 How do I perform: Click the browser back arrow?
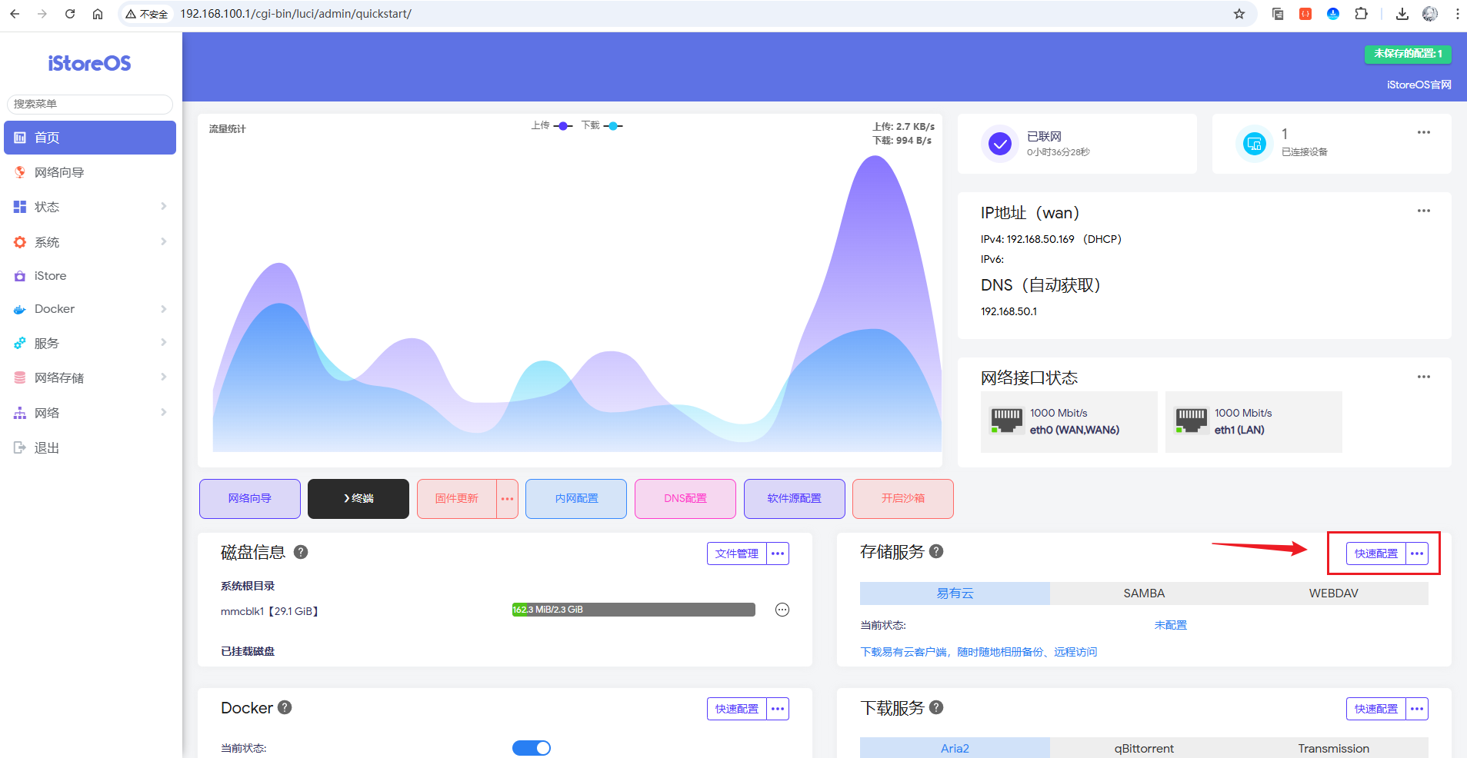(15, 14)
